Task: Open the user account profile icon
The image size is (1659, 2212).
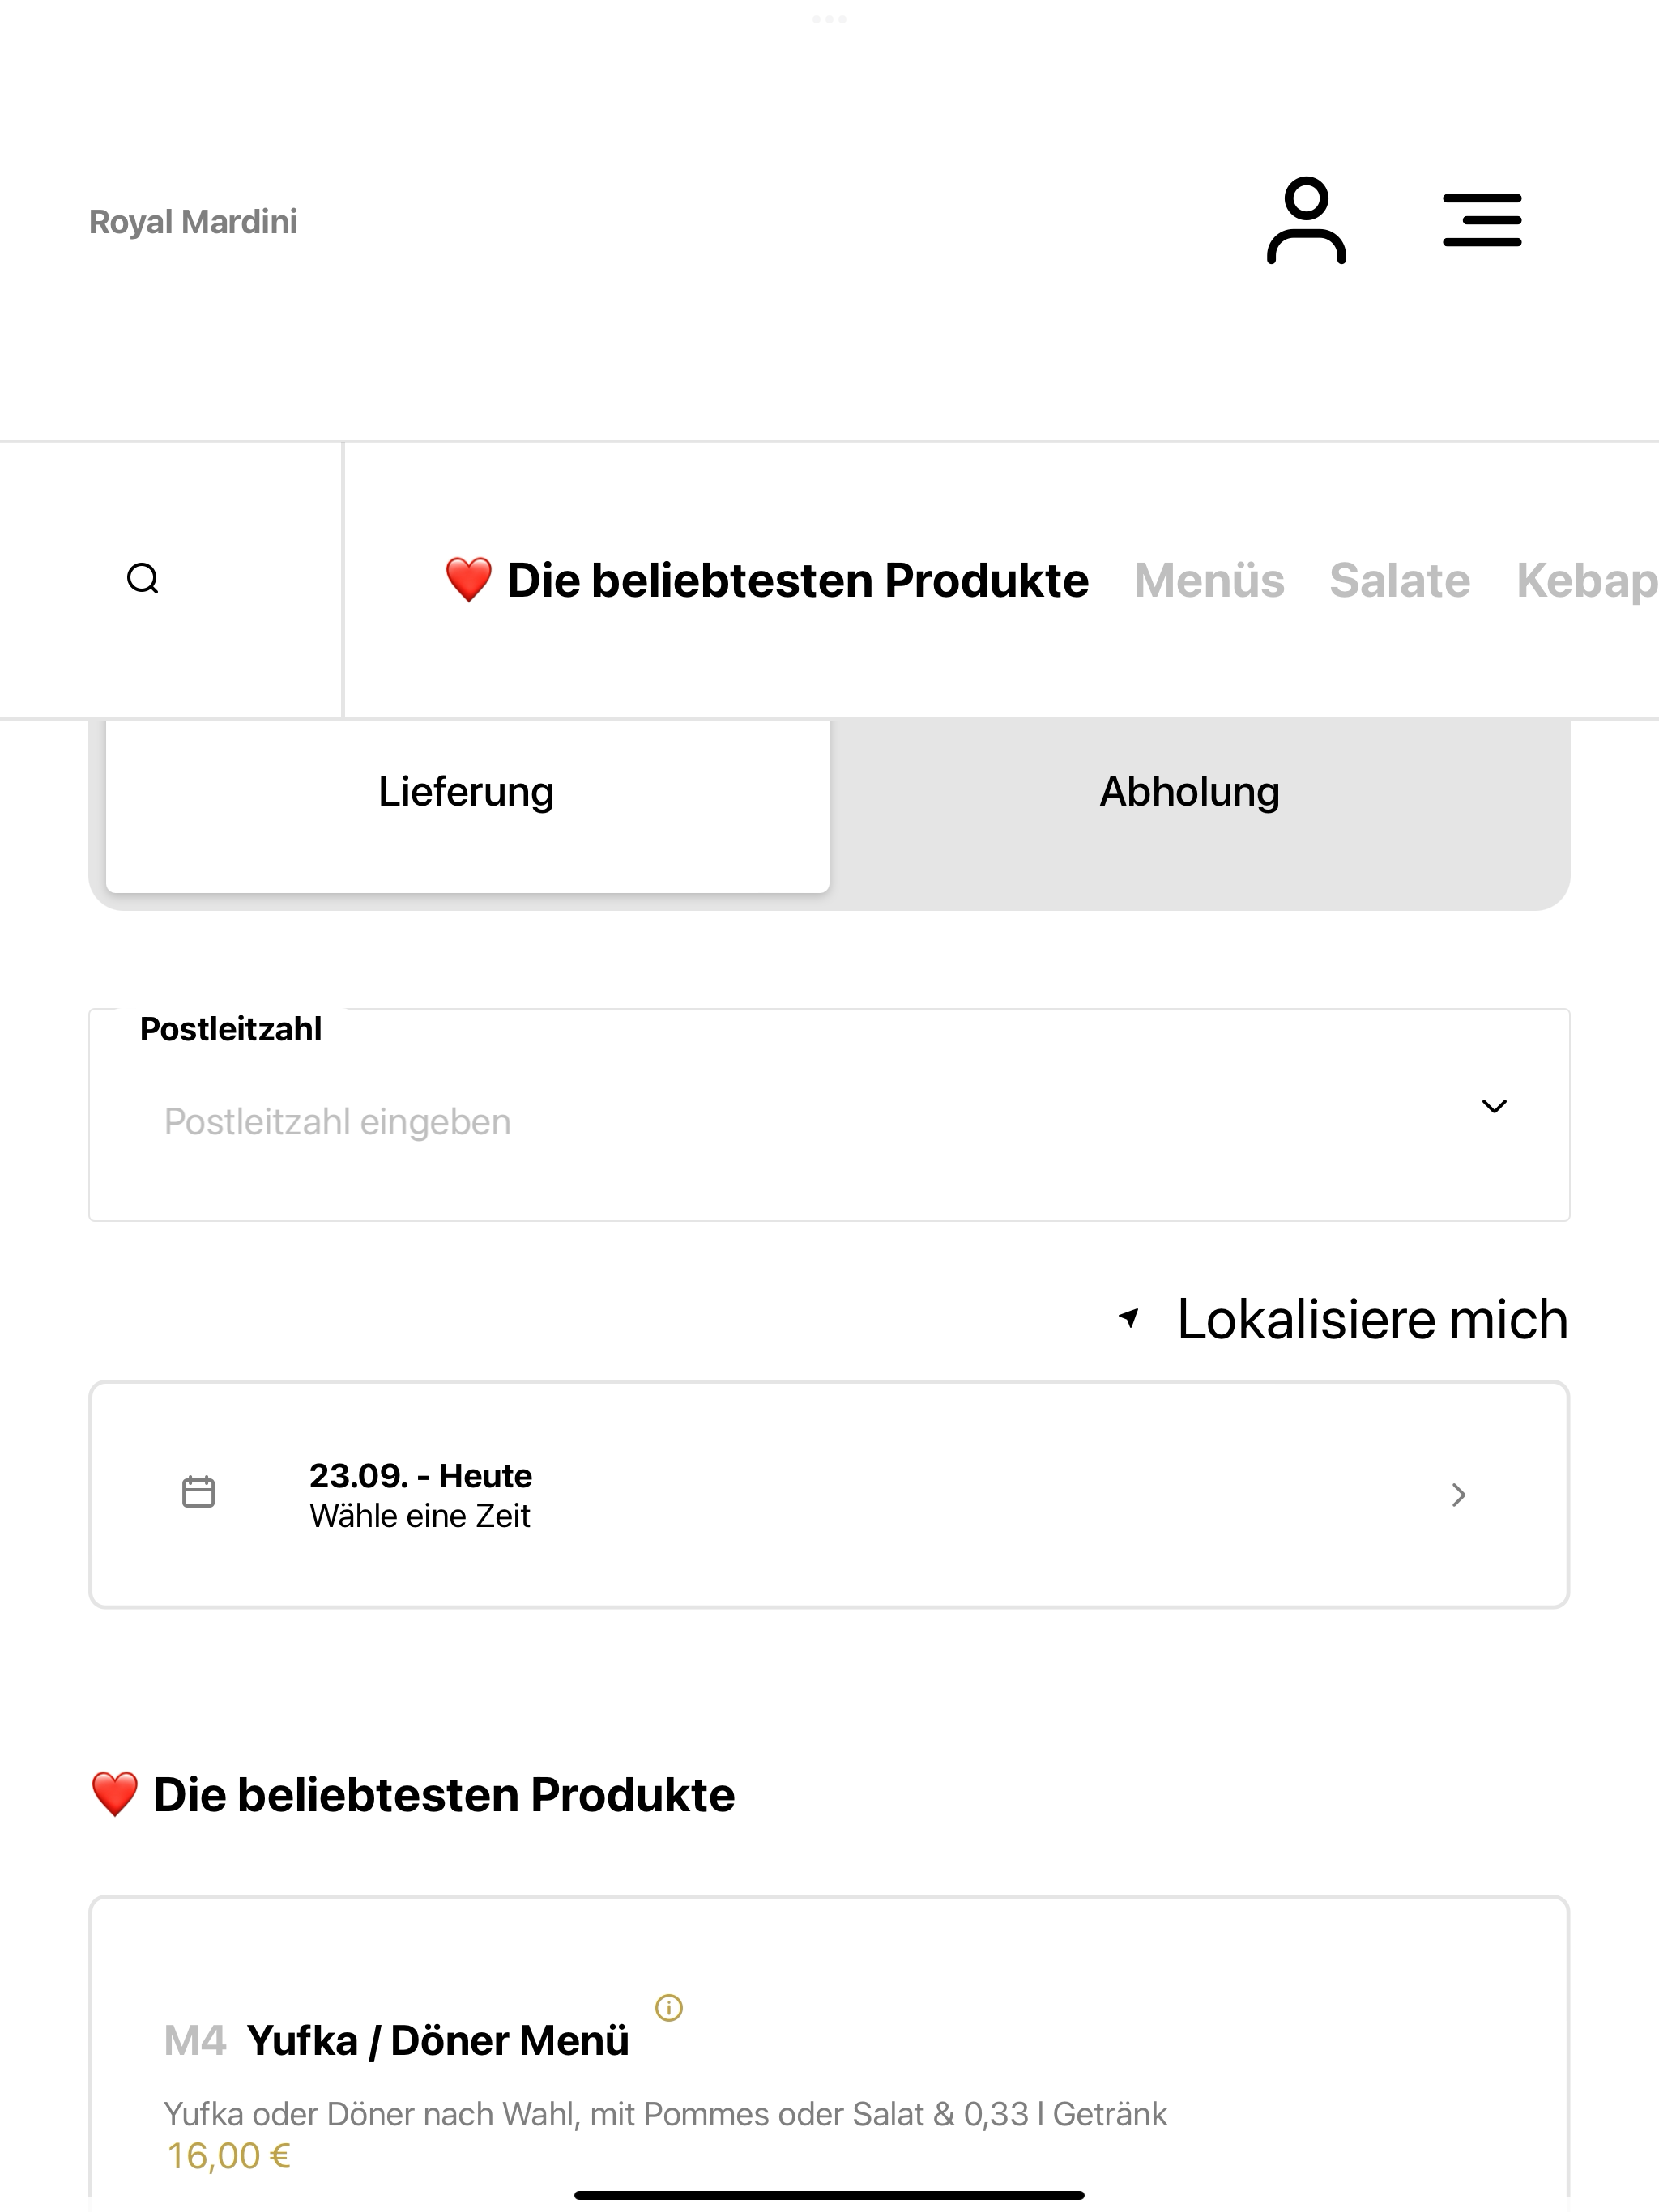Action: click(x=1306, y=220)
